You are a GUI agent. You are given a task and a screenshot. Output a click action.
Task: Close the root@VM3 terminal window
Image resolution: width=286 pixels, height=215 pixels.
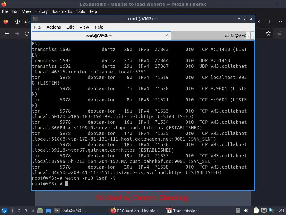pyautogui.click(x=251, y=19)
